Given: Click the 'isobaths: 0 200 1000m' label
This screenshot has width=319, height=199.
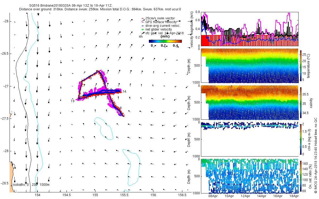Looking at the screenshot, I should click(x=31, y=185).
